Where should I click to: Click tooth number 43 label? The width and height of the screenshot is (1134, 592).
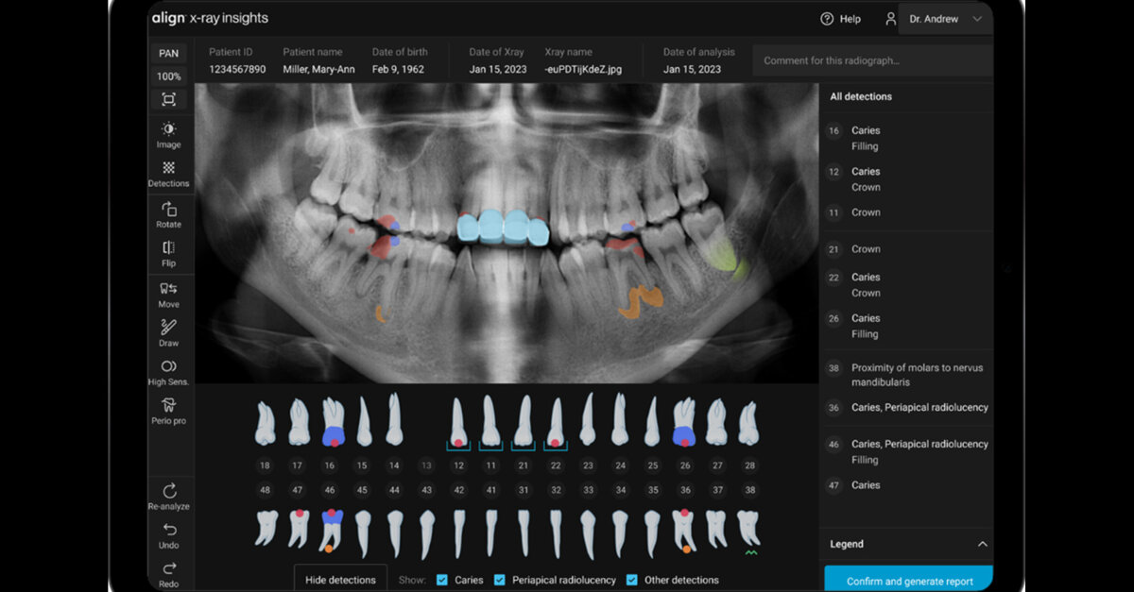point(426,490)
